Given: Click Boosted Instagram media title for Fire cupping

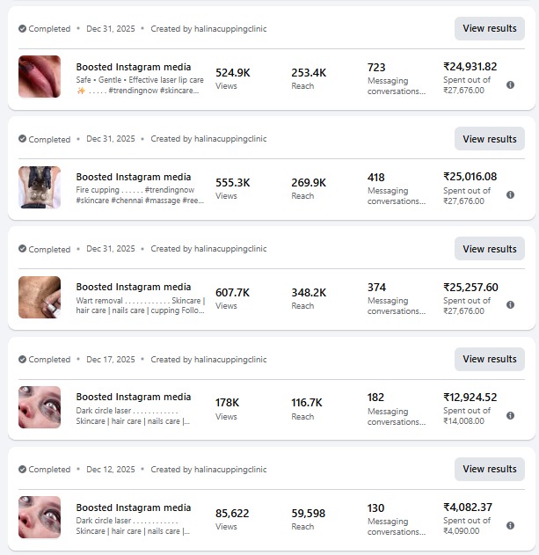Looking at the screenshot, I should click(x=134, y=177).
